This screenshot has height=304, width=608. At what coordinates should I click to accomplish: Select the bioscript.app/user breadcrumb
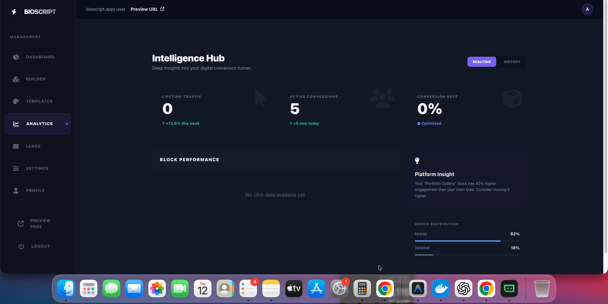105,9
